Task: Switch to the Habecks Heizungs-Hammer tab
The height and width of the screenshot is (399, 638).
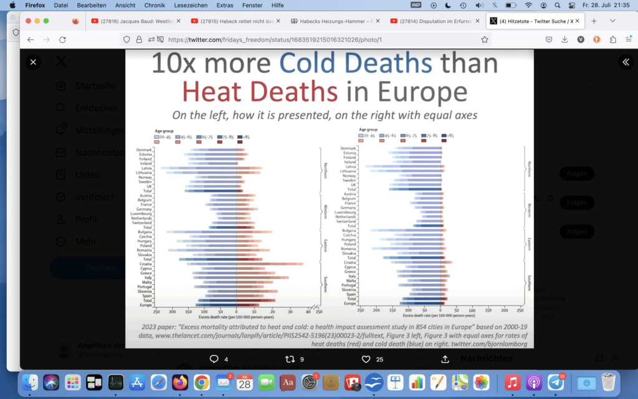Action: point(336,21)
